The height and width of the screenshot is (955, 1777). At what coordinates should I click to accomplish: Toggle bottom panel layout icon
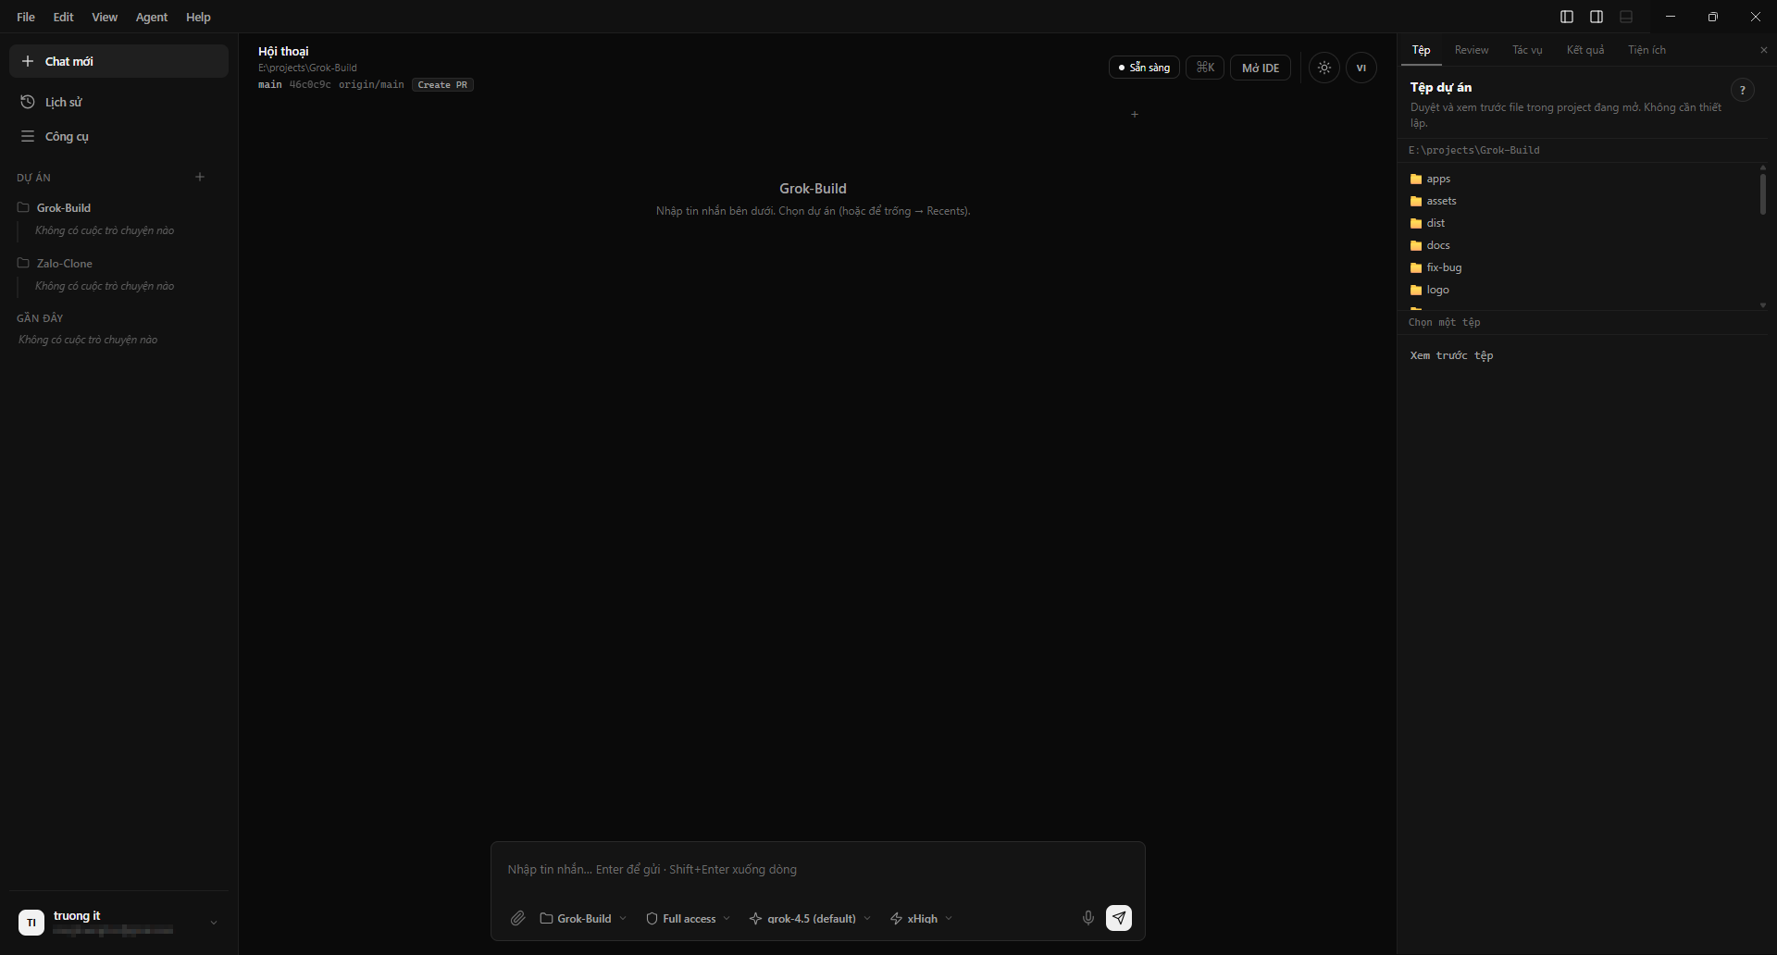(x=1626, y=17)
